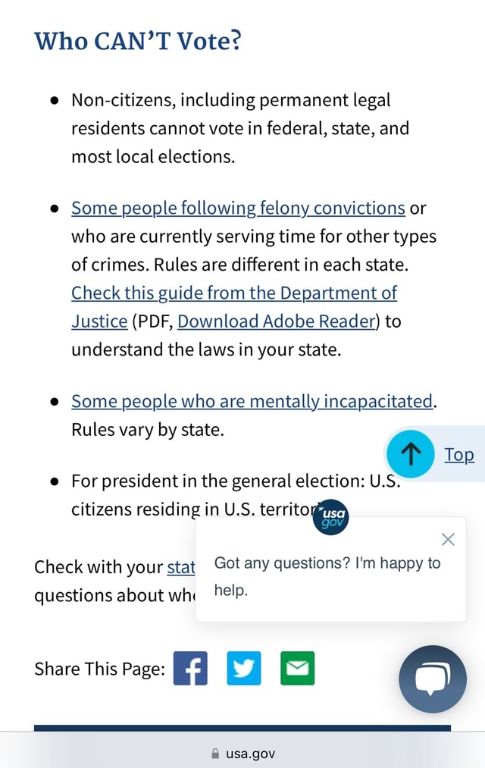Image resolution: width=485 pixels, height=768 pixels.
Task: Open Facebook sharing from Share This Page
Action: [190, 669]
